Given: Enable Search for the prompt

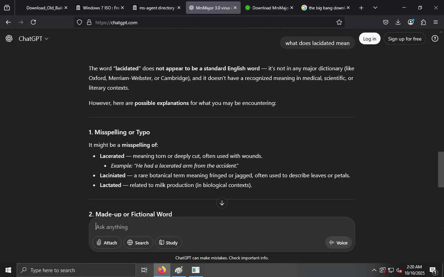Looking at the screenshot, I should click(138, 243).
